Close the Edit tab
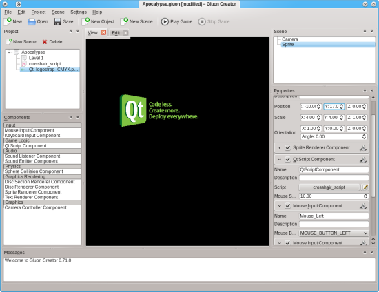379x292 pixels. tap(125, 33)
